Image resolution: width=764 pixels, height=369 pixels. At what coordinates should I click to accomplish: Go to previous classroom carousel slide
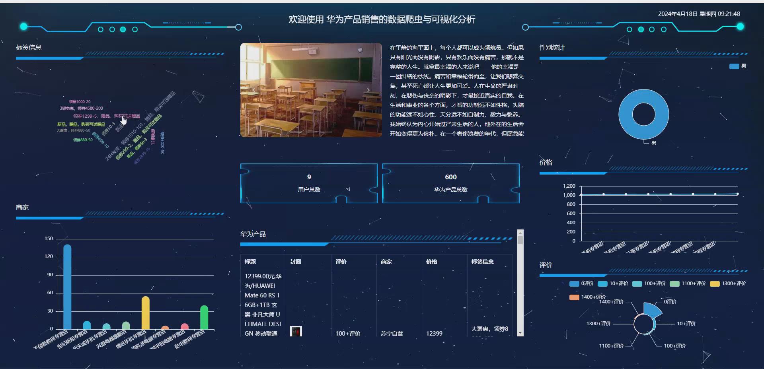[x=253, y=90]
